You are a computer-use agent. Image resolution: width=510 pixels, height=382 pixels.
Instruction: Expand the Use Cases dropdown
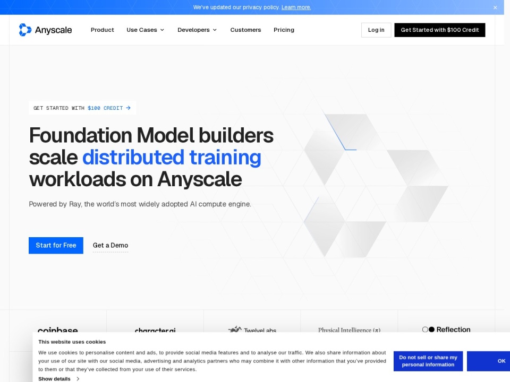tap(146, 30)
